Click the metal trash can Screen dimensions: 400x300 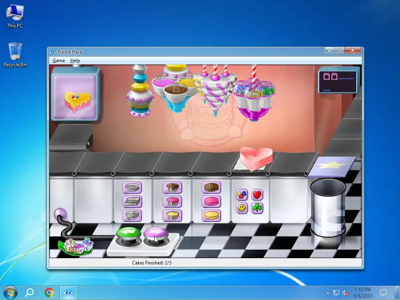click(328, 207)
